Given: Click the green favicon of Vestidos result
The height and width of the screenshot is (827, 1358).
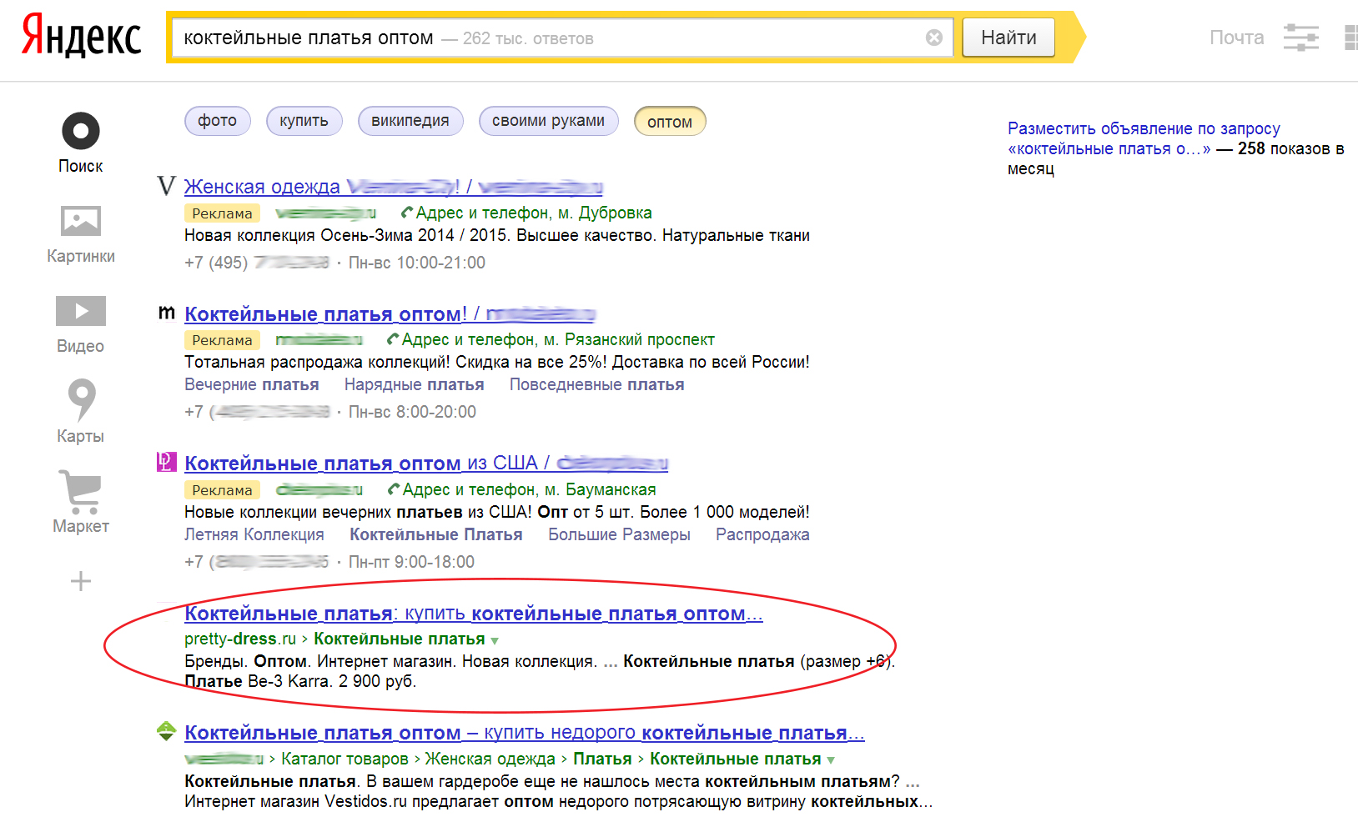Looking at the screenshot, I should (167, 731).
